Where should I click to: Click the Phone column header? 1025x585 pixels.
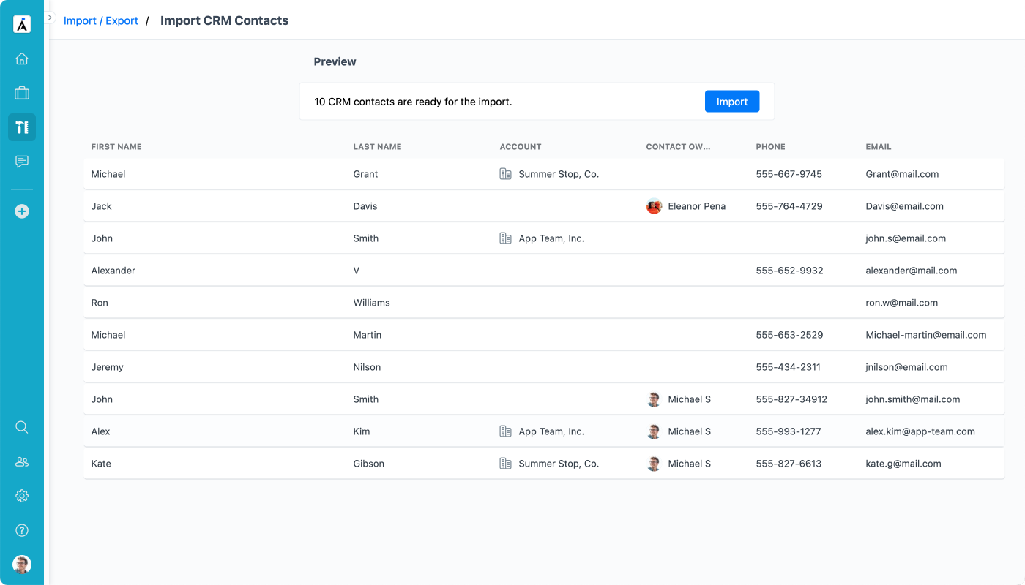pyautogui.click(x=770, y=147)
